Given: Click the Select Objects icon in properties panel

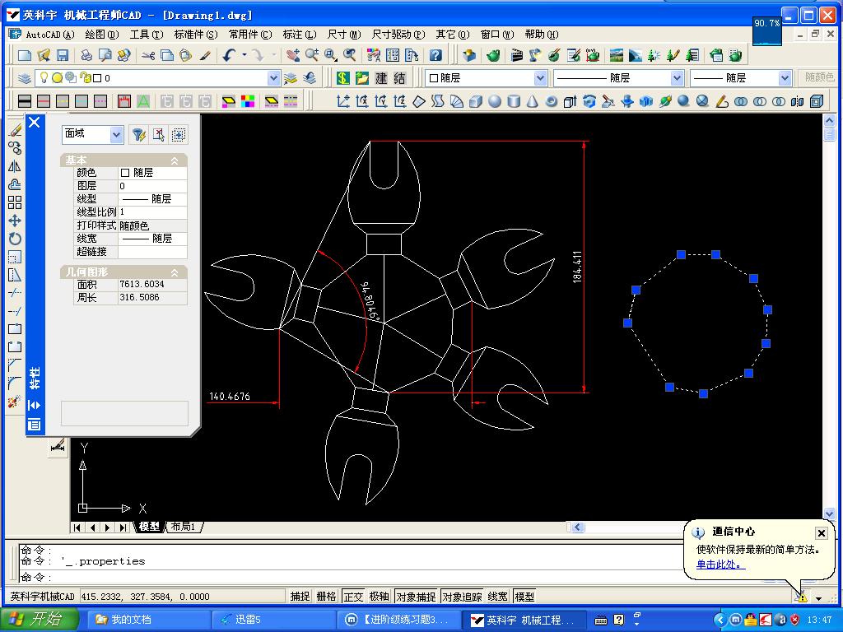Looking at the screenshot, I should [159, 134].
